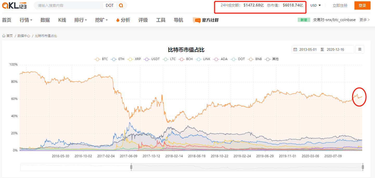The width and height of the screenshot is (375, 178).
Task: Open the 评级 nav item
Action: 143,20
